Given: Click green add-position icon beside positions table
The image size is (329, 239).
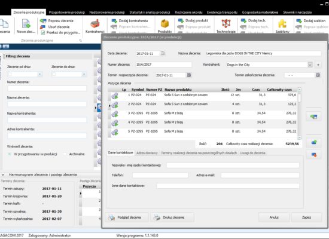Looking at the screenshot, I should tap(313, 117).
